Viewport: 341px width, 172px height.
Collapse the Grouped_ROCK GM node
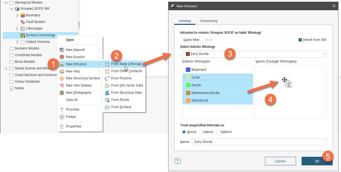[x=11, y=9]
